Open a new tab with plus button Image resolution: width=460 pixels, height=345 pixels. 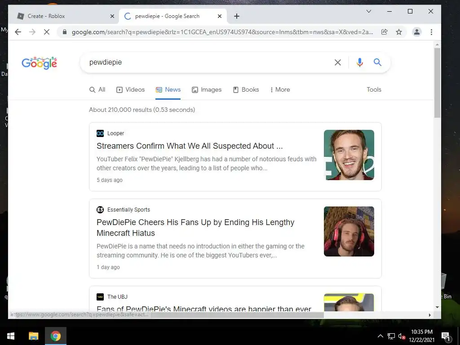click(x=237, y=16)
